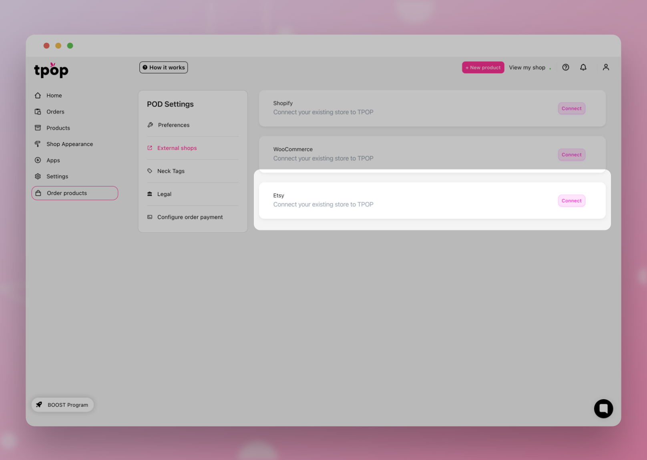Click the Settings gear icon in sidebar
This screenshot has width=647, height=460.
(38, 176)
